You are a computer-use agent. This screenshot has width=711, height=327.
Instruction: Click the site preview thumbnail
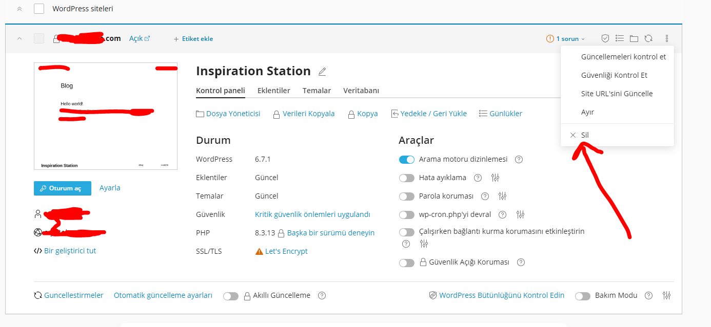click(106, 116)
